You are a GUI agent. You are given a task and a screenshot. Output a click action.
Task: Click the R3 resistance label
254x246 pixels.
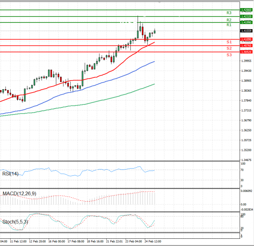(x=229, y=13)
